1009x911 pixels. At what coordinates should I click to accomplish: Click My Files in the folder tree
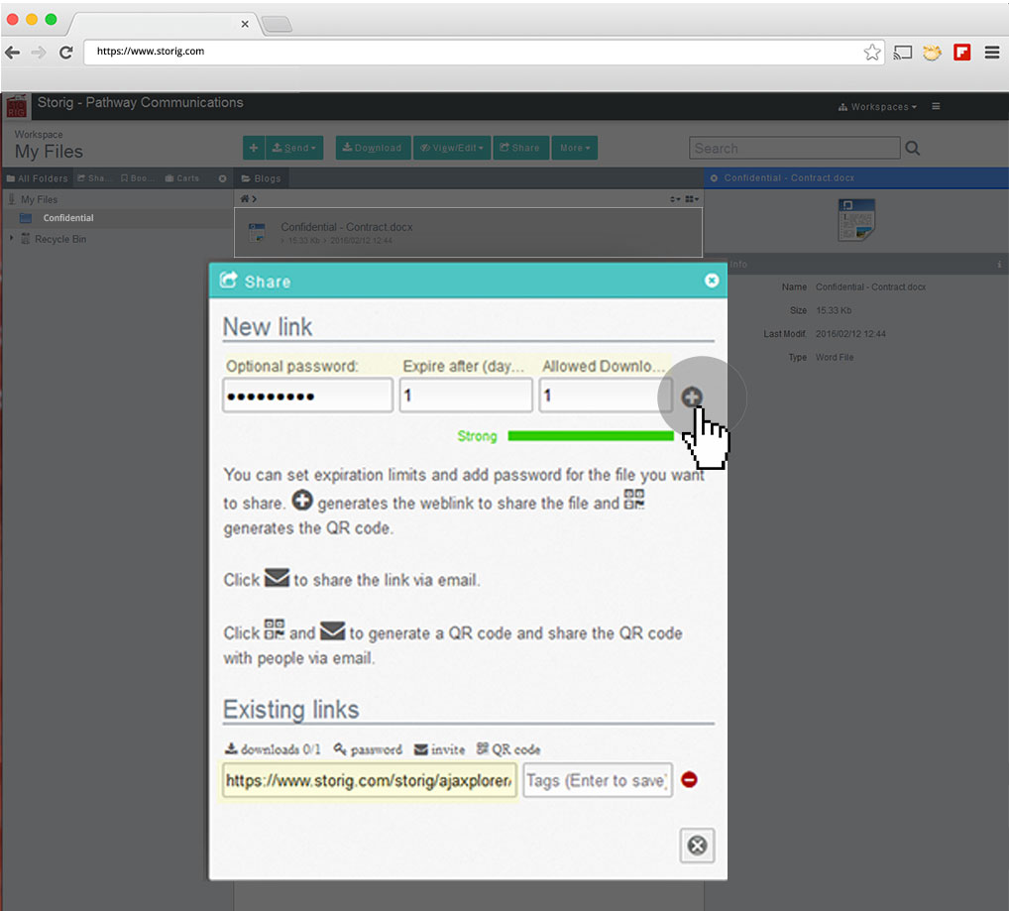39,199
